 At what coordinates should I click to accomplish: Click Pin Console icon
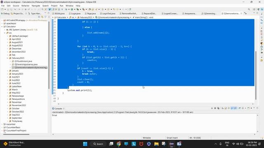(239, 108)
